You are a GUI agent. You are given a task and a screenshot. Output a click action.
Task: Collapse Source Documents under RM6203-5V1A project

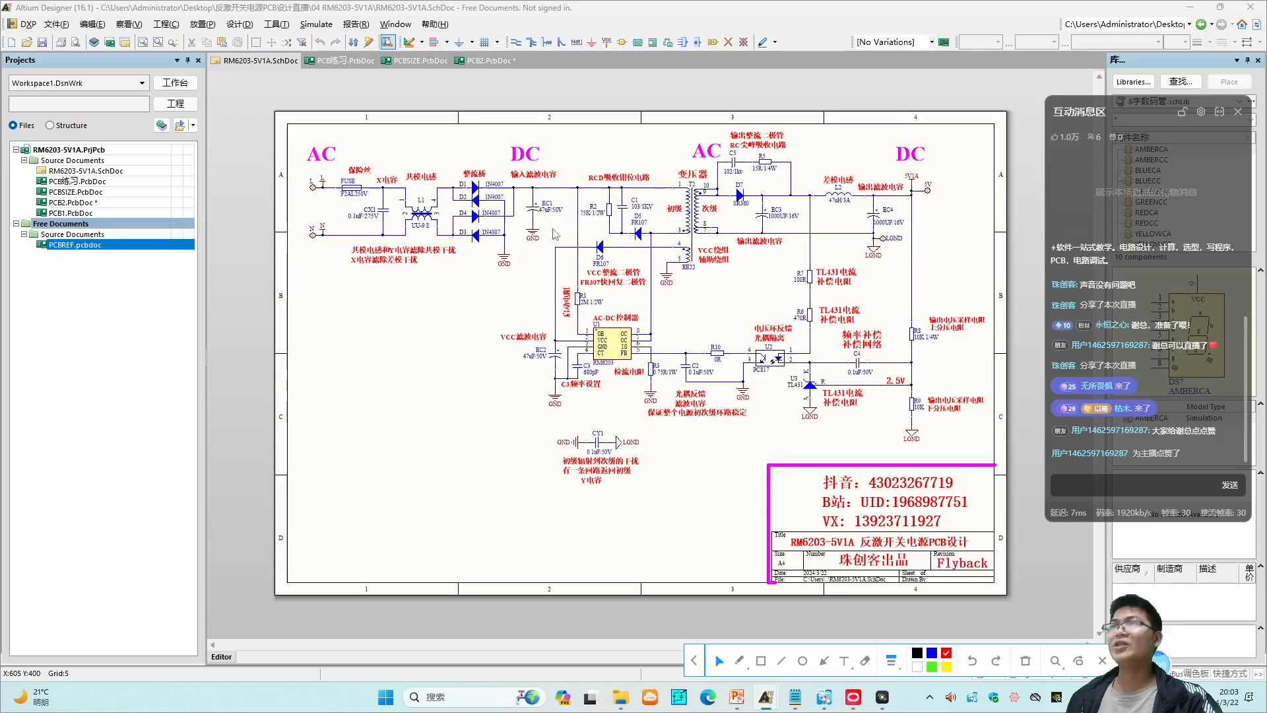coord(24,160)
